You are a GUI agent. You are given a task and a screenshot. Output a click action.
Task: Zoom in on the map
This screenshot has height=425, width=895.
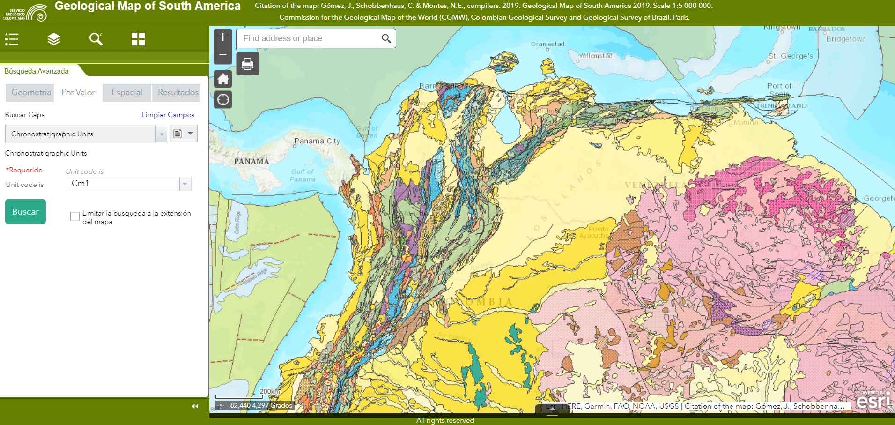(223, 37)
